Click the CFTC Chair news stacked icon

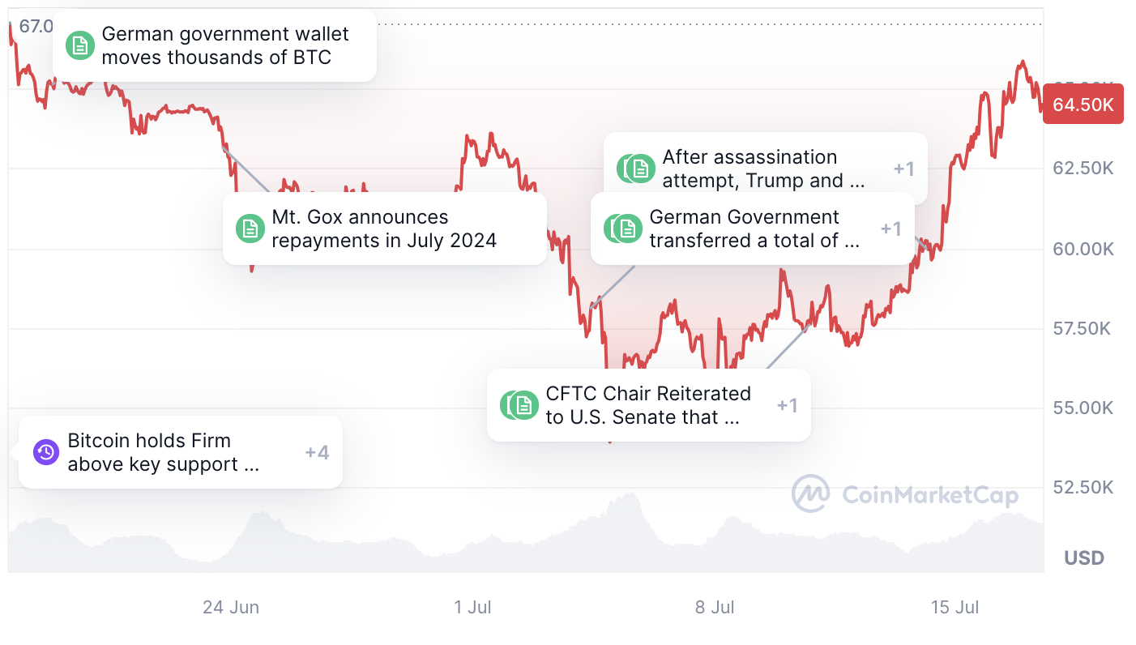520,405
